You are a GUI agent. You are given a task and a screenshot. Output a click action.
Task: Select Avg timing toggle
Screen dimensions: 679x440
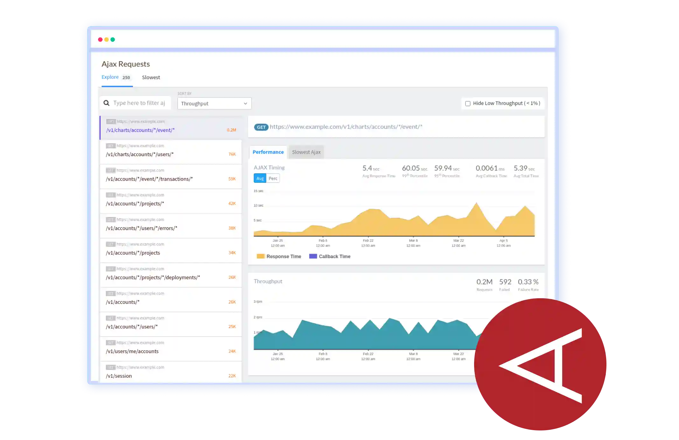[x=260, y=178]
